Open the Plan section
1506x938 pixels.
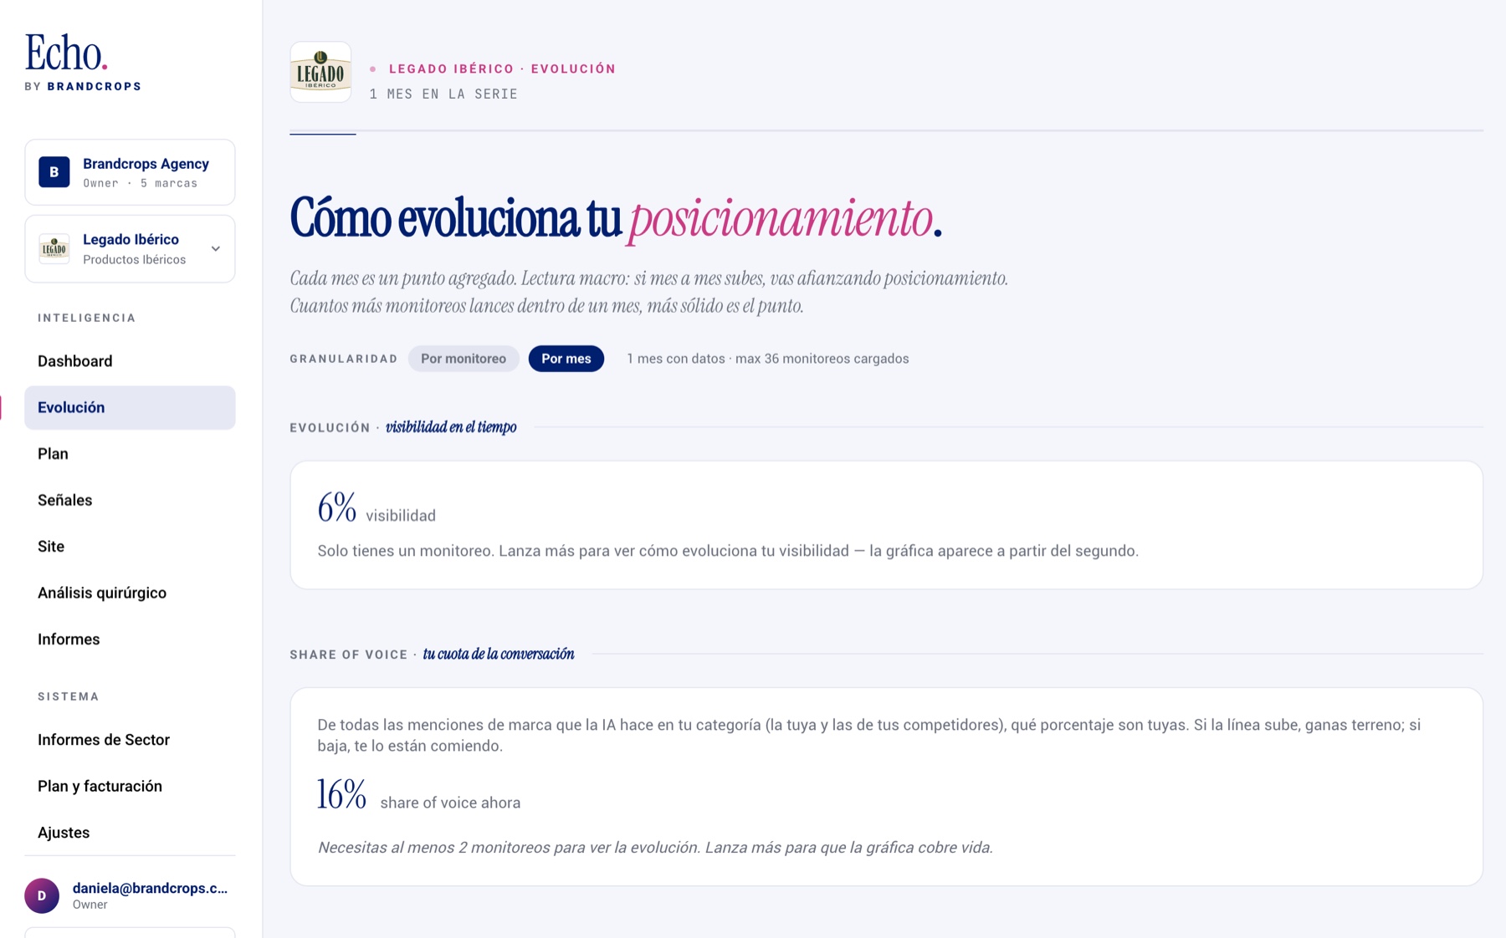coord(130,454)
